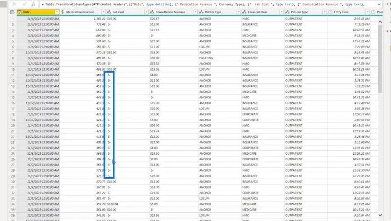Select the Doctor Type column header
The width and height of the screenshot is (391, 221).
coord(219,12)
